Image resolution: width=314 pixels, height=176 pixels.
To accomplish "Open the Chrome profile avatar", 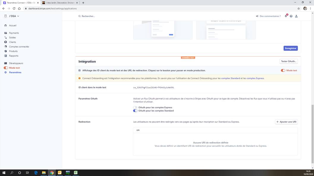I will click(305, 8).
